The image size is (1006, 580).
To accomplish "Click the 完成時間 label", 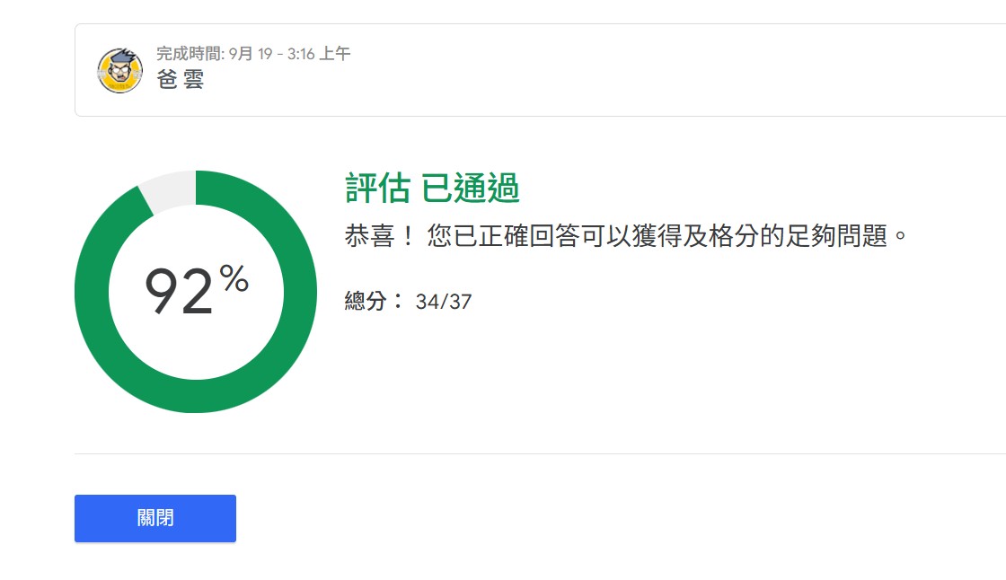I will 189,54.
